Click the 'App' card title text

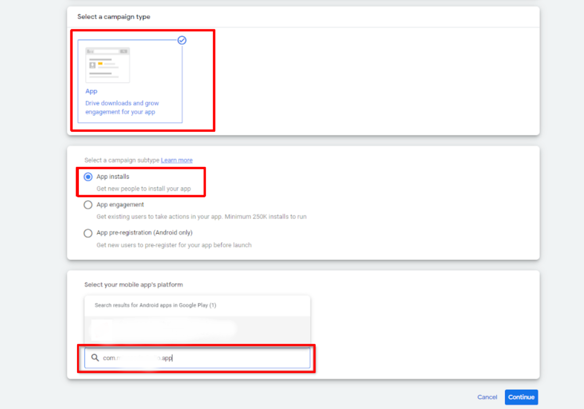(91, 91)
